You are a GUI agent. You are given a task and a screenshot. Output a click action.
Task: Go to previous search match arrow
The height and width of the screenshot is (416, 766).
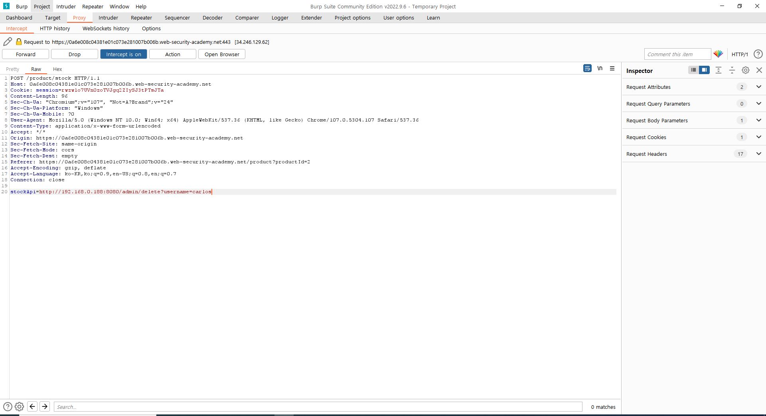(x=33, y=406)
